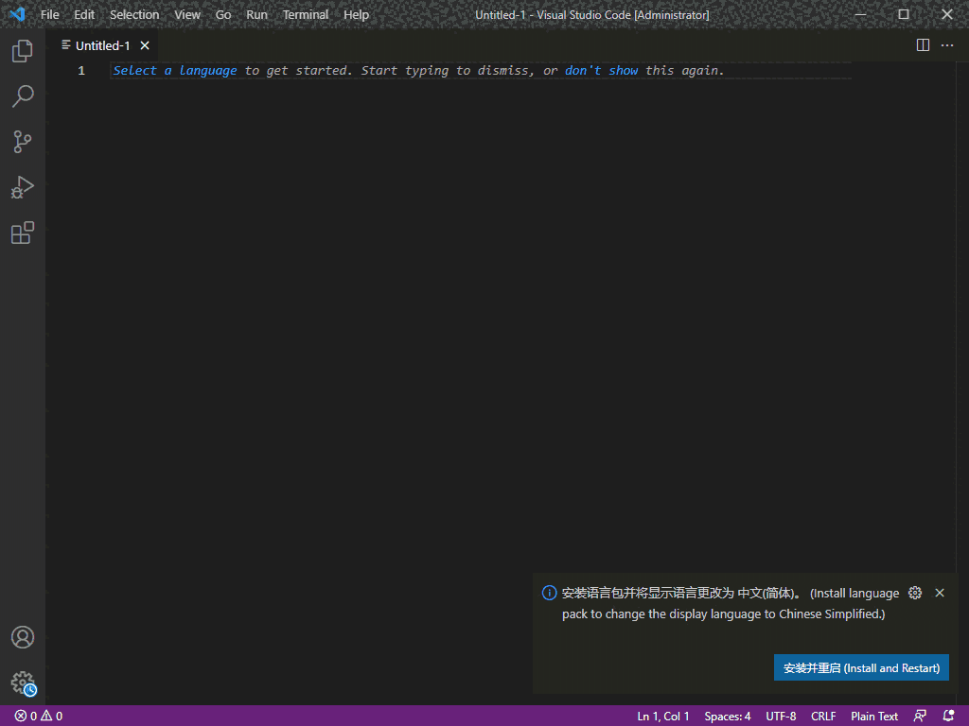969x726 pixels.
Task: Open the UTF-8 encoding selector
Action: [781, 716]
